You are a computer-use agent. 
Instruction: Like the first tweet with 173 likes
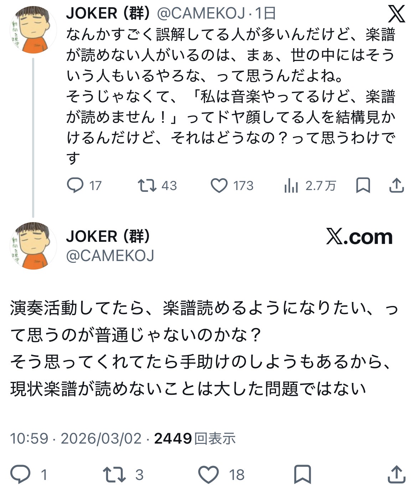tap(219, 185)
